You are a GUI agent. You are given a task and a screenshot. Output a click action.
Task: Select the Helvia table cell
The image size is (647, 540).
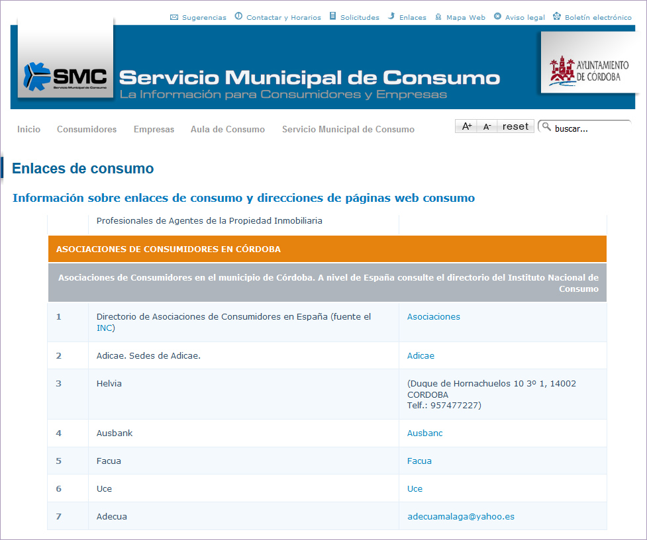coord(244,394)
